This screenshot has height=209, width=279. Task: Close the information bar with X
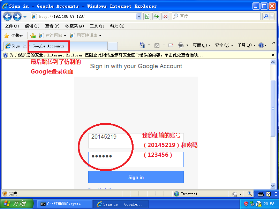click(273, 55)
